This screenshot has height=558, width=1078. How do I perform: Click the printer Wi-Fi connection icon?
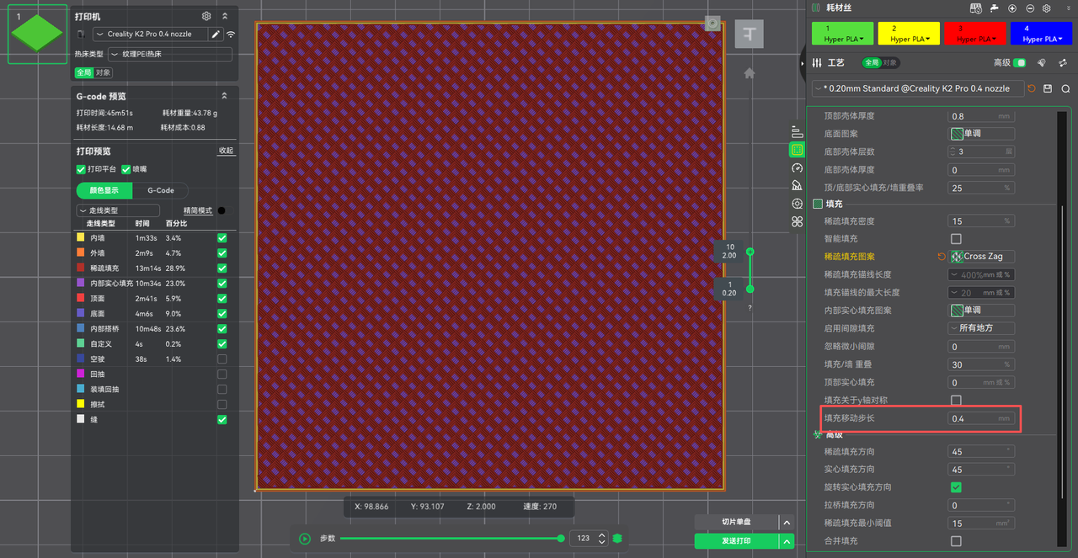(231, 35)
